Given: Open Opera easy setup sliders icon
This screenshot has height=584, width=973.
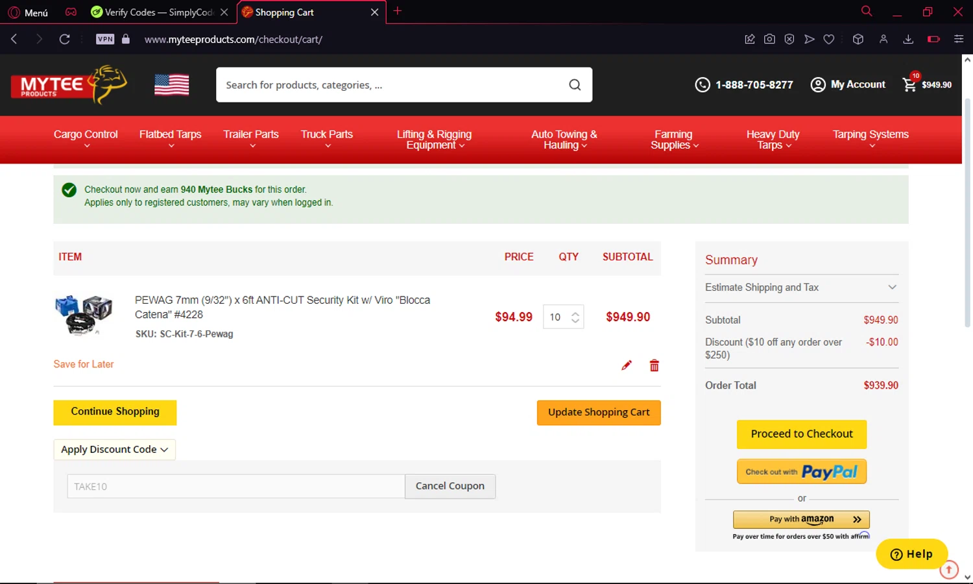Looking at the screenshot, I should tap(959, 39).
